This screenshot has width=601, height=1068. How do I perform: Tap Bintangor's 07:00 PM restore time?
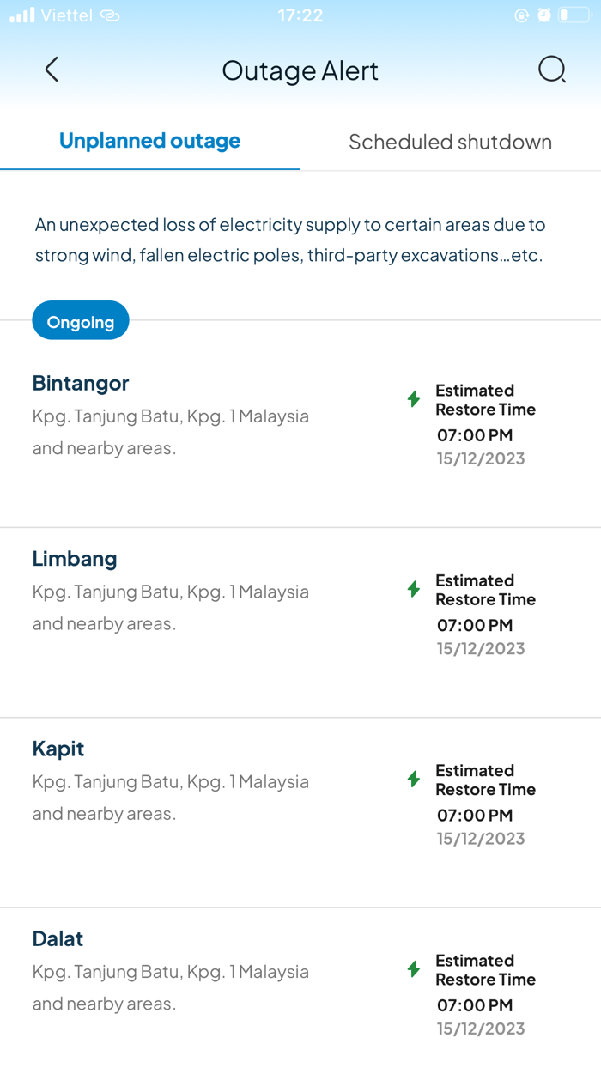(475, 435)
